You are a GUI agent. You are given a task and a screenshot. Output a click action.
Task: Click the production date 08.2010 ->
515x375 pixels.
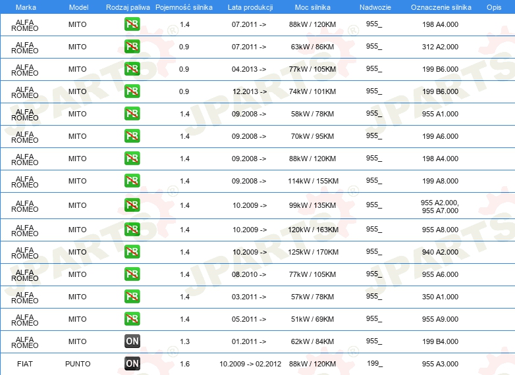coord(249,274)
